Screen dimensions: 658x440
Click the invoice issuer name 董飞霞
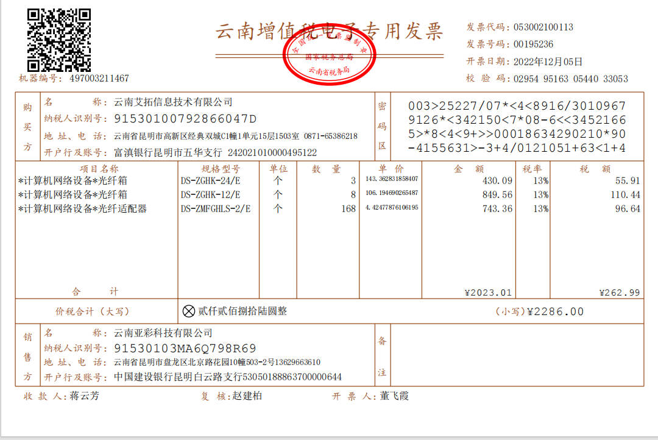click(394, 396)
